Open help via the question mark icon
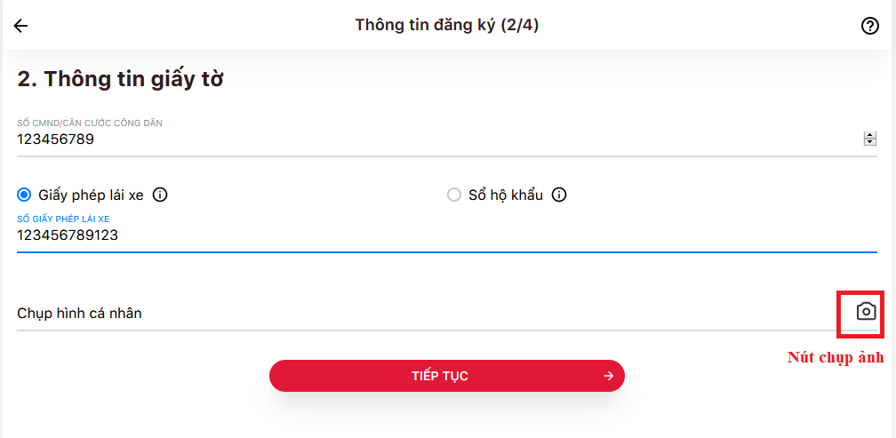This screenshot has width=896, height=438. (870, 26)
